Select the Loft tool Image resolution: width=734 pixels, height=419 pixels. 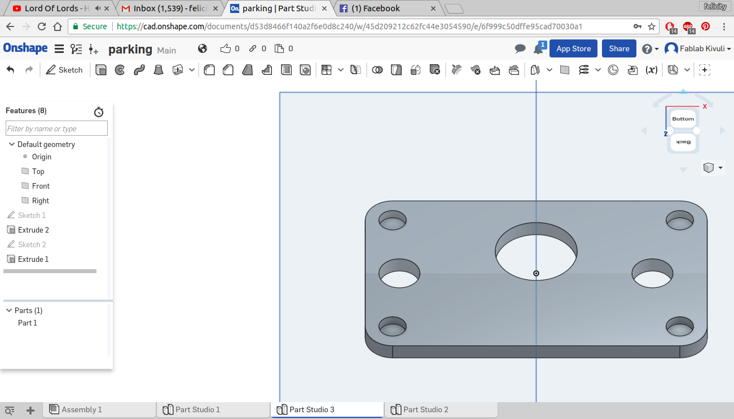tap(159, 70)
